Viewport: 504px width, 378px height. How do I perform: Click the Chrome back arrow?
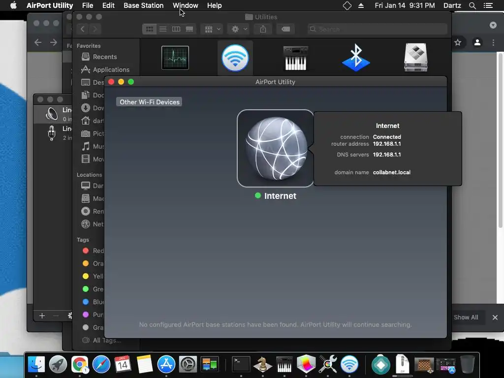(38, 42)
